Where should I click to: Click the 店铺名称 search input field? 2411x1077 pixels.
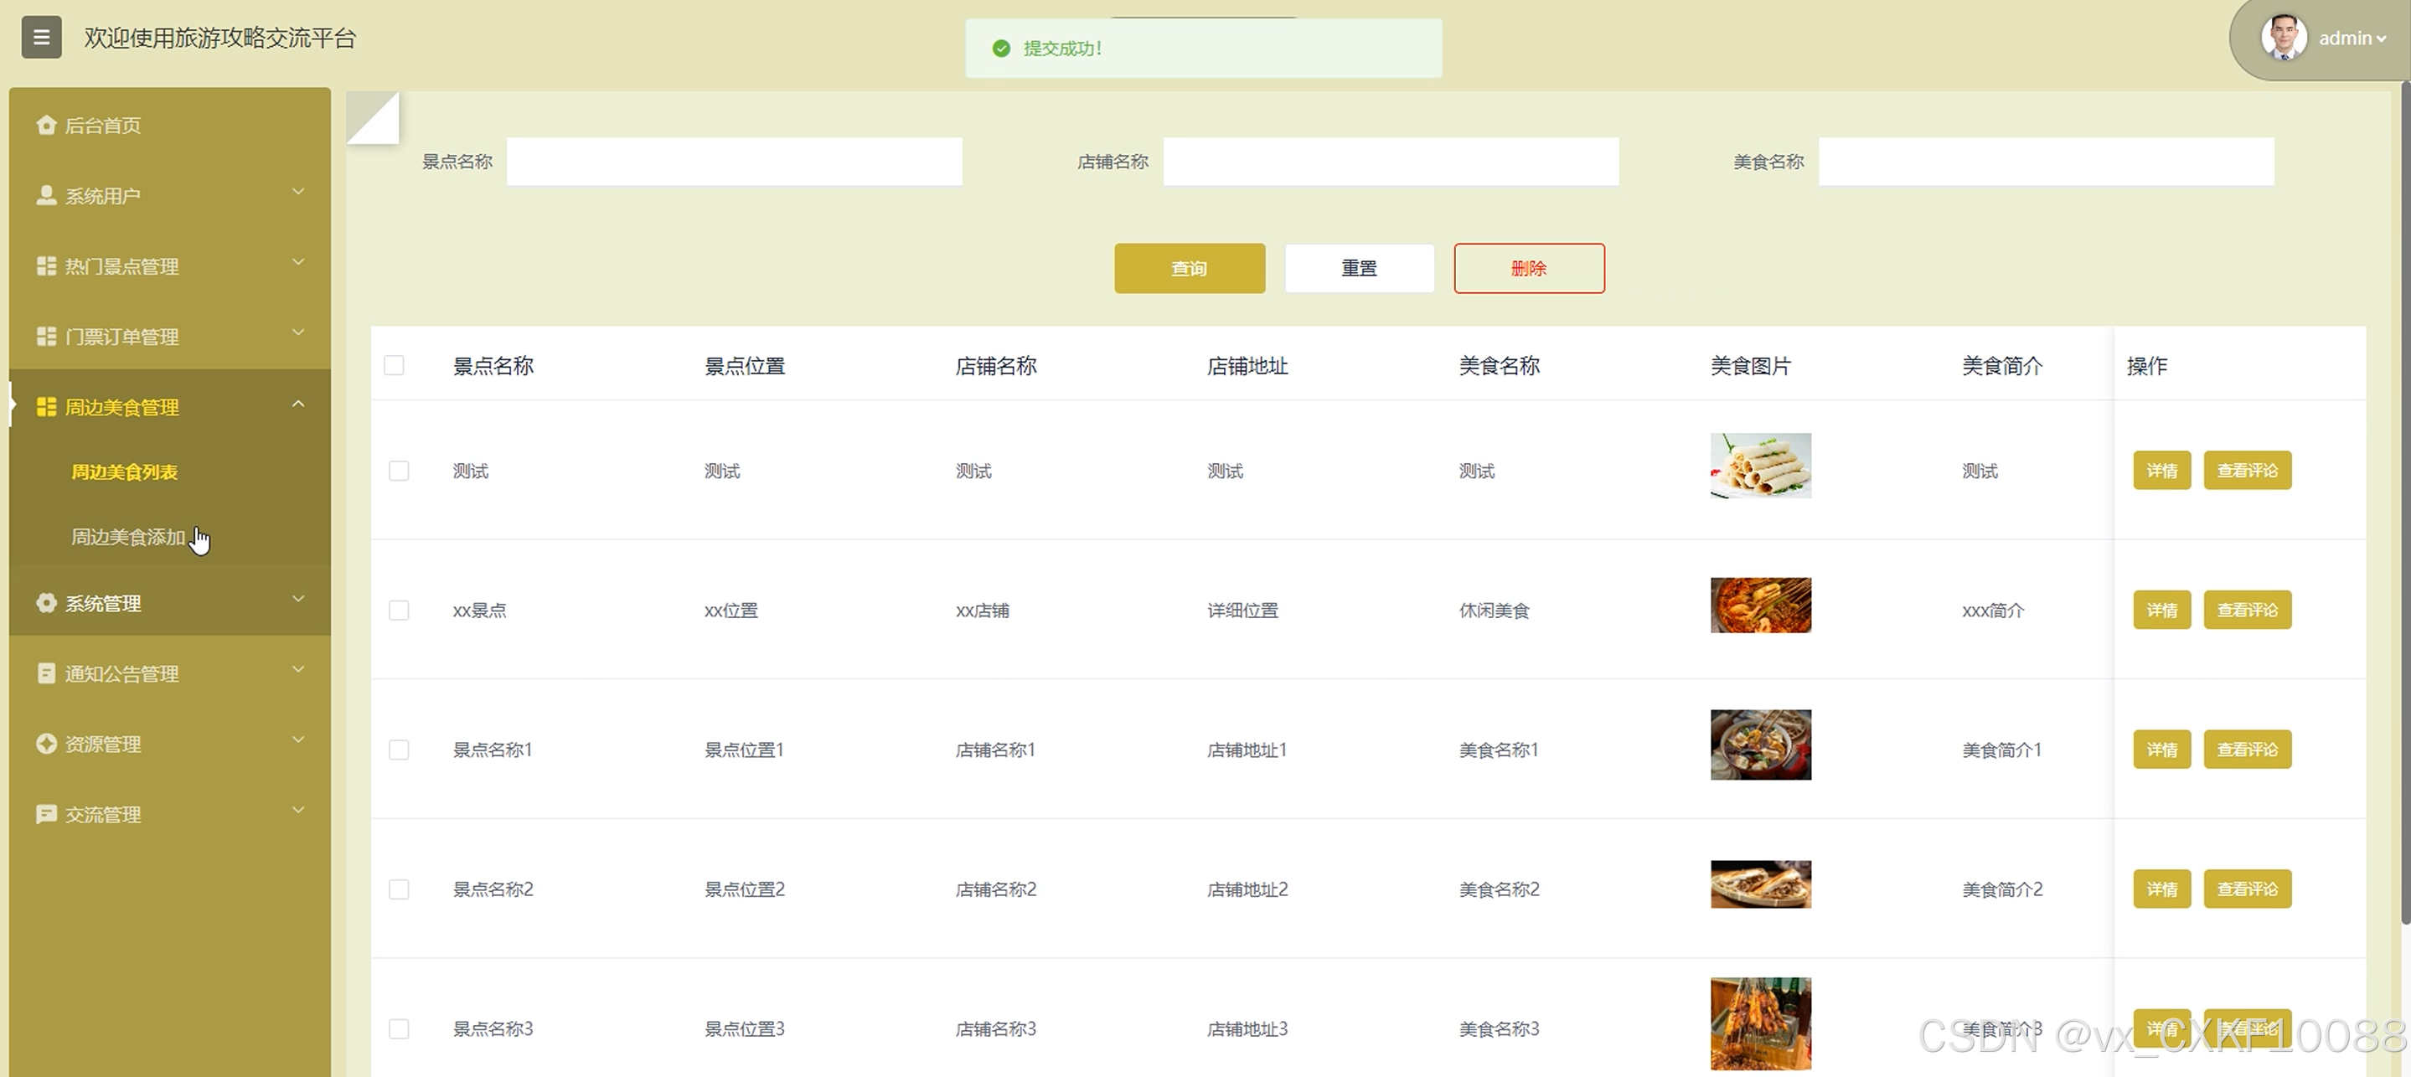(x=1390, y=162)
